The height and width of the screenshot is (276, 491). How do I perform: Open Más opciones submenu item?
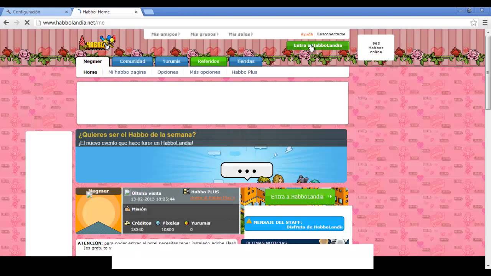pyautogui.click(x=205, y=72)
